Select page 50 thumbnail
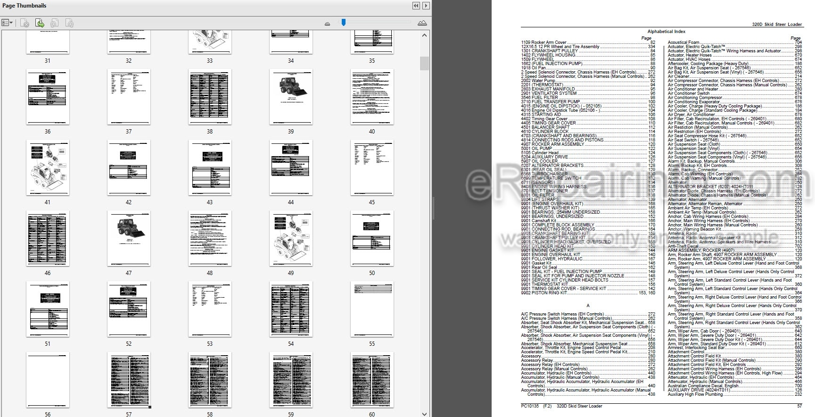This screenshot has height=417, width=815. point(372,238)
